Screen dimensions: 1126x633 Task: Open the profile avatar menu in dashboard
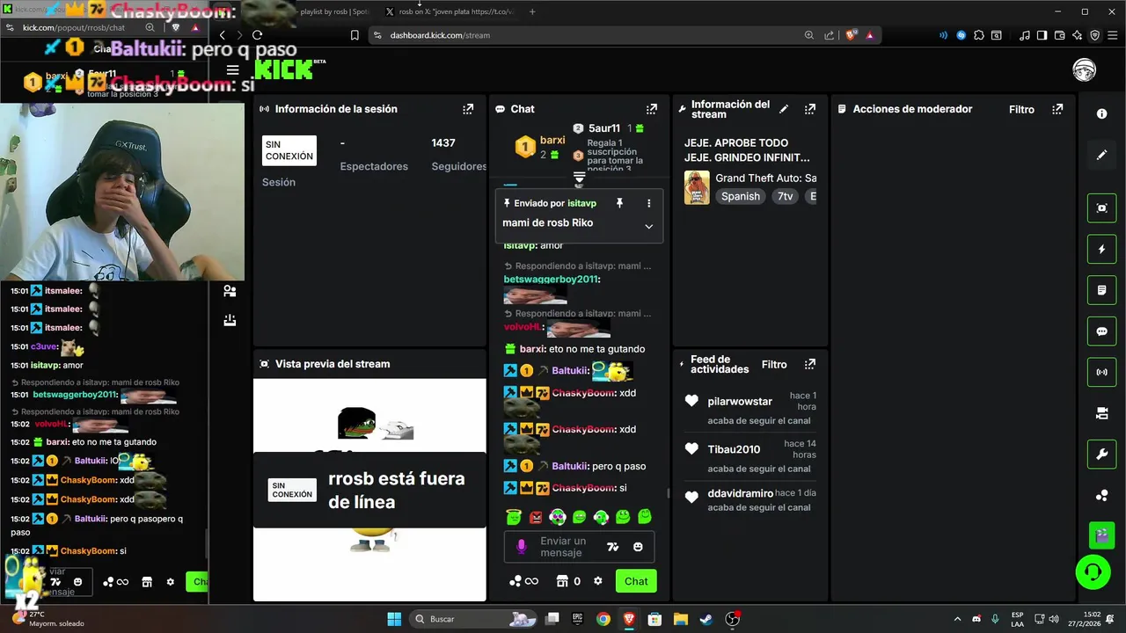tap(1084, 70)
